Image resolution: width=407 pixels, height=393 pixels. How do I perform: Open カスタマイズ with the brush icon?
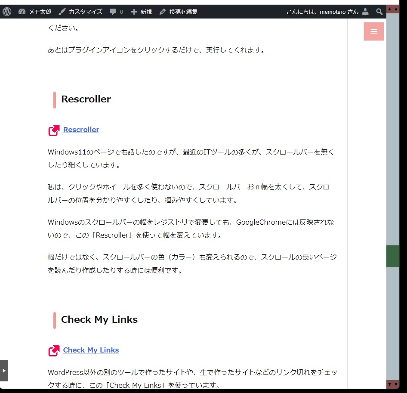(80, 12)
